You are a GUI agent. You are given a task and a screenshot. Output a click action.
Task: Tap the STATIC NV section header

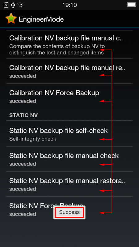tap(23, 115)
